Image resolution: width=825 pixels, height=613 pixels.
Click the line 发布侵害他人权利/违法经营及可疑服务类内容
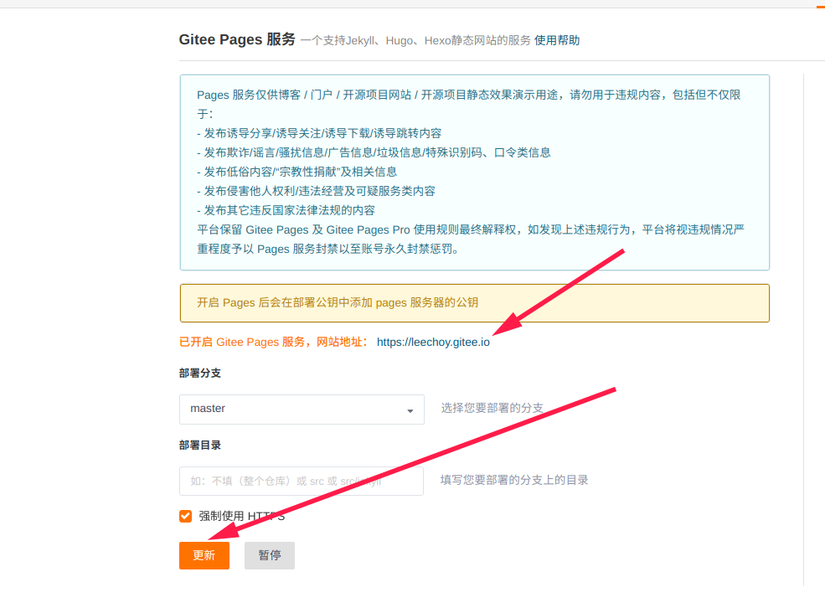(x=316, y=191)
